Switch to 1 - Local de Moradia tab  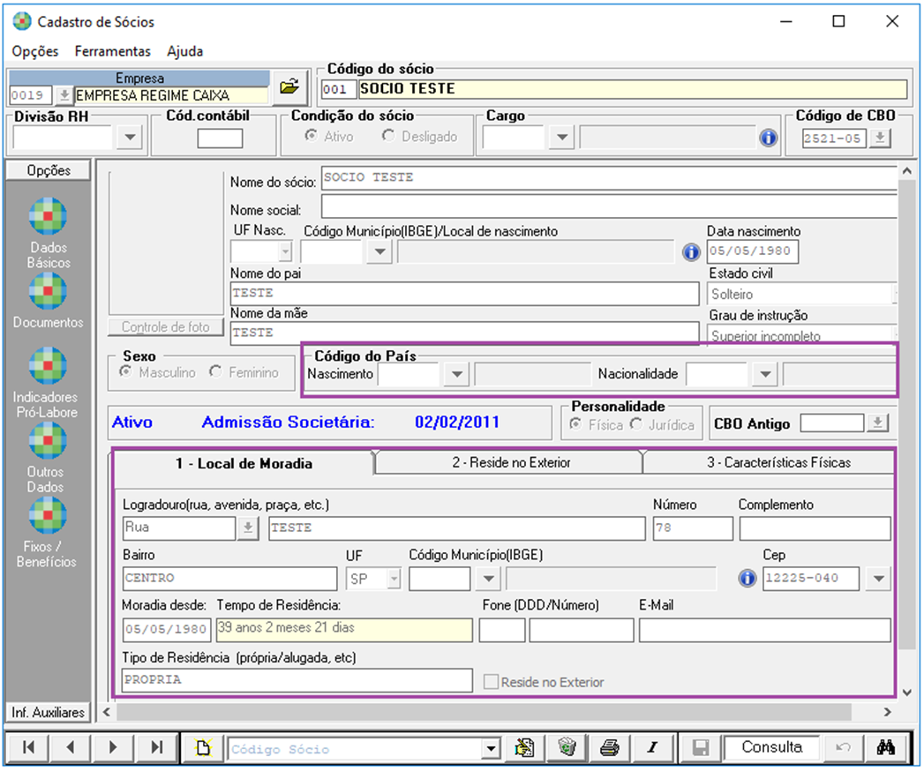pyautogui.click(x=244, y=463)
